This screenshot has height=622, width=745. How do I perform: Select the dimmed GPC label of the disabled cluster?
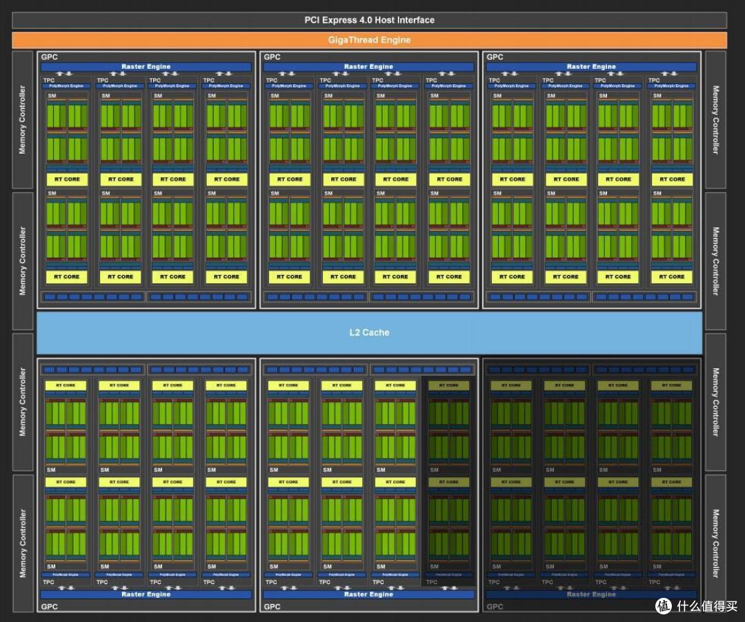(495, 606)
